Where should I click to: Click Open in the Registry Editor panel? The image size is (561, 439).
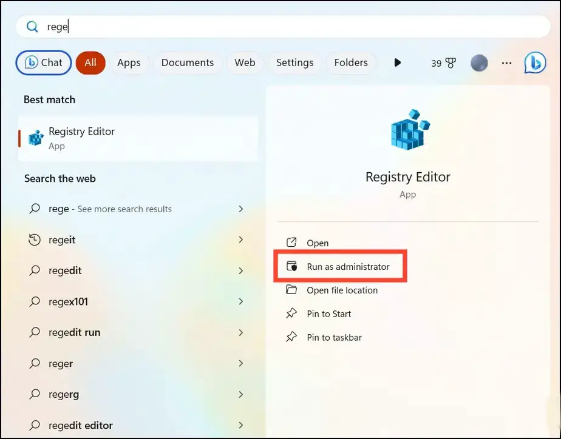coord(318,243)
